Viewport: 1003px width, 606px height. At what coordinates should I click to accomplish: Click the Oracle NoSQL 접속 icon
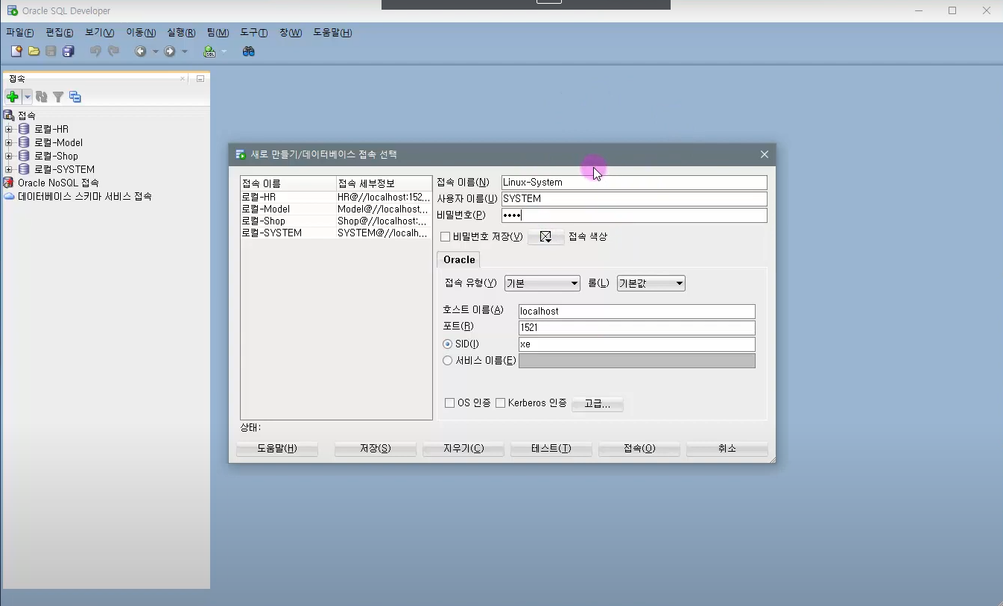point(9,183)
